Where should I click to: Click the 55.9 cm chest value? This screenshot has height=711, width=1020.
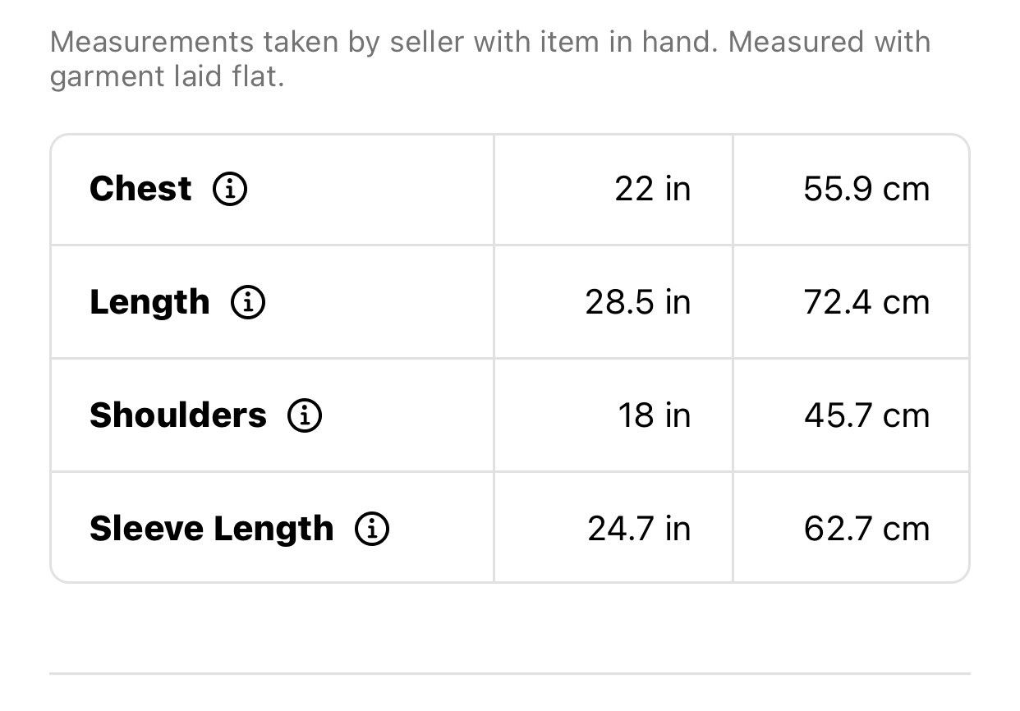point(866,190)
